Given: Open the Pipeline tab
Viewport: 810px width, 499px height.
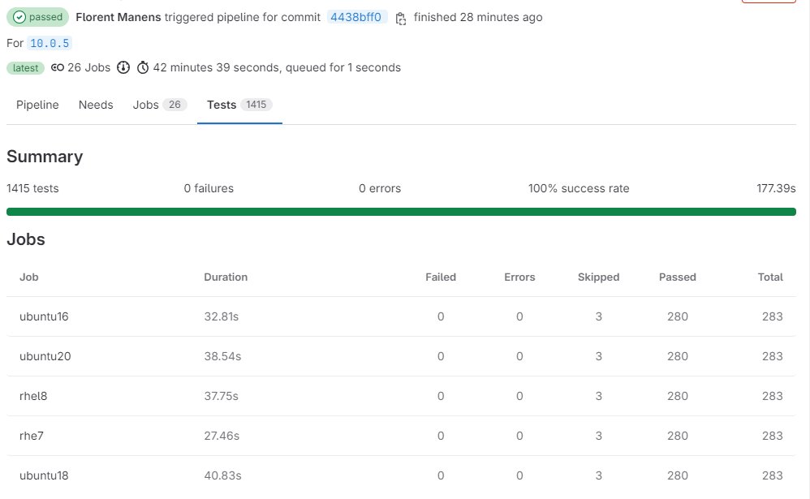Looking at the screenshot, I should pos(37,105).
